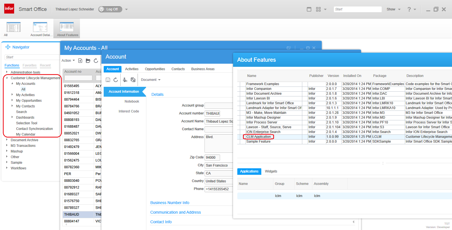Expand the M3 Transactions tree node
Viewport: 452px width, 230px height.
coord(7,145)
